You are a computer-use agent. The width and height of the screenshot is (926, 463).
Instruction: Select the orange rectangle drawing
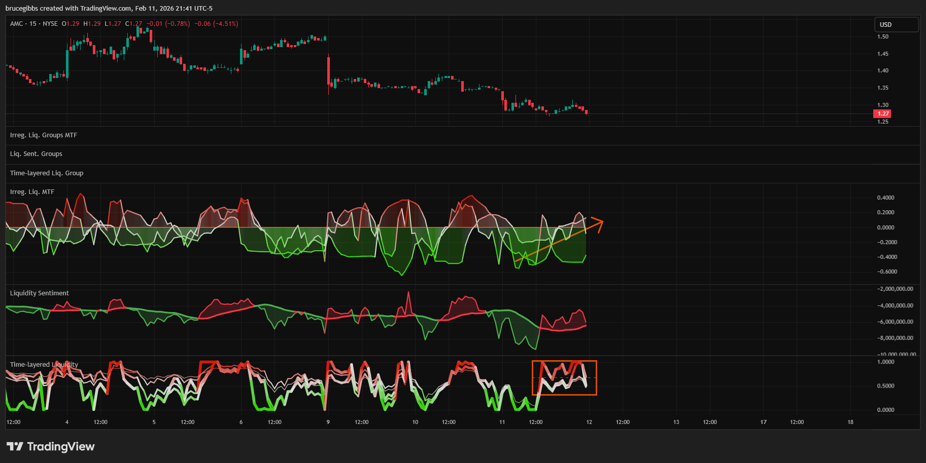pos(564,361)
